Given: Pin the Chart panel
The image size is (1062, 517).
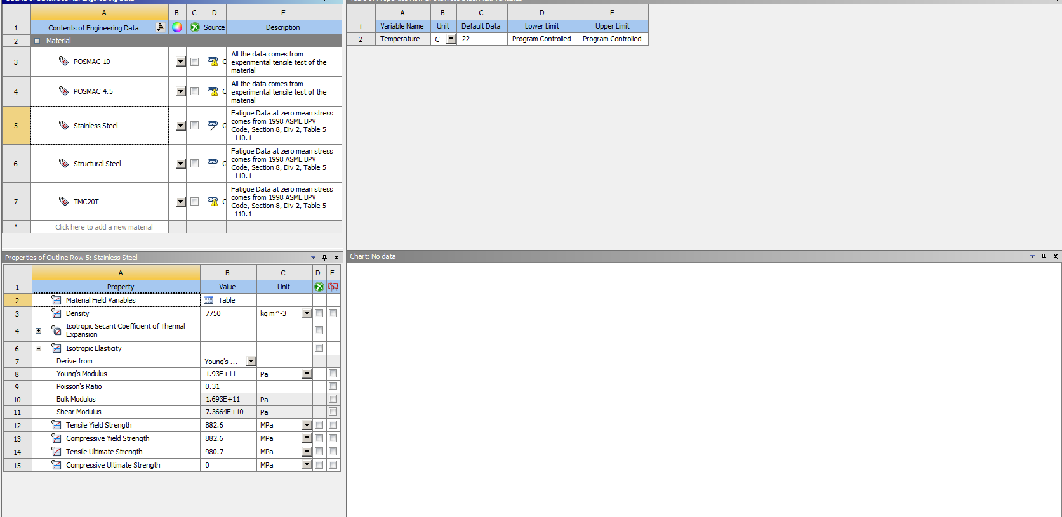Looking at the screenshot, I should point(1044,256).
